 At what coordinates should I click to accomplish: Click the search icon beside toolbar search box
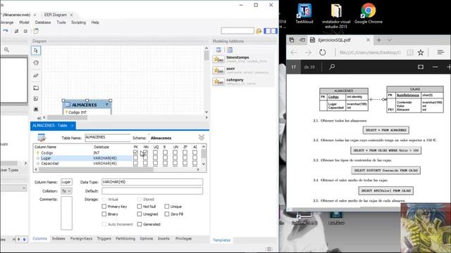coord(259,31)
